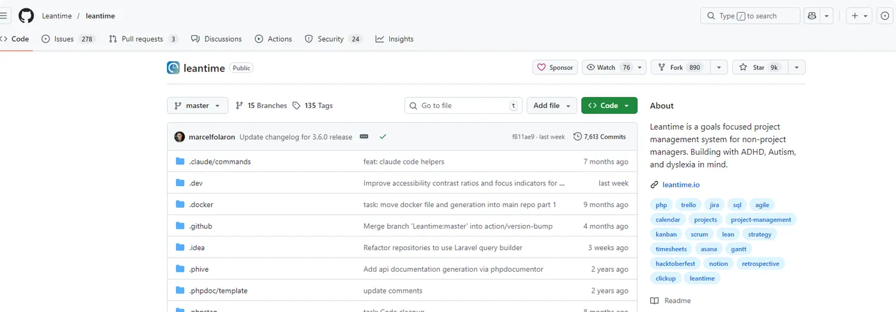View the 135 Tags link
896x312 pixels.
pyautogui.click(x=312, y=105)
